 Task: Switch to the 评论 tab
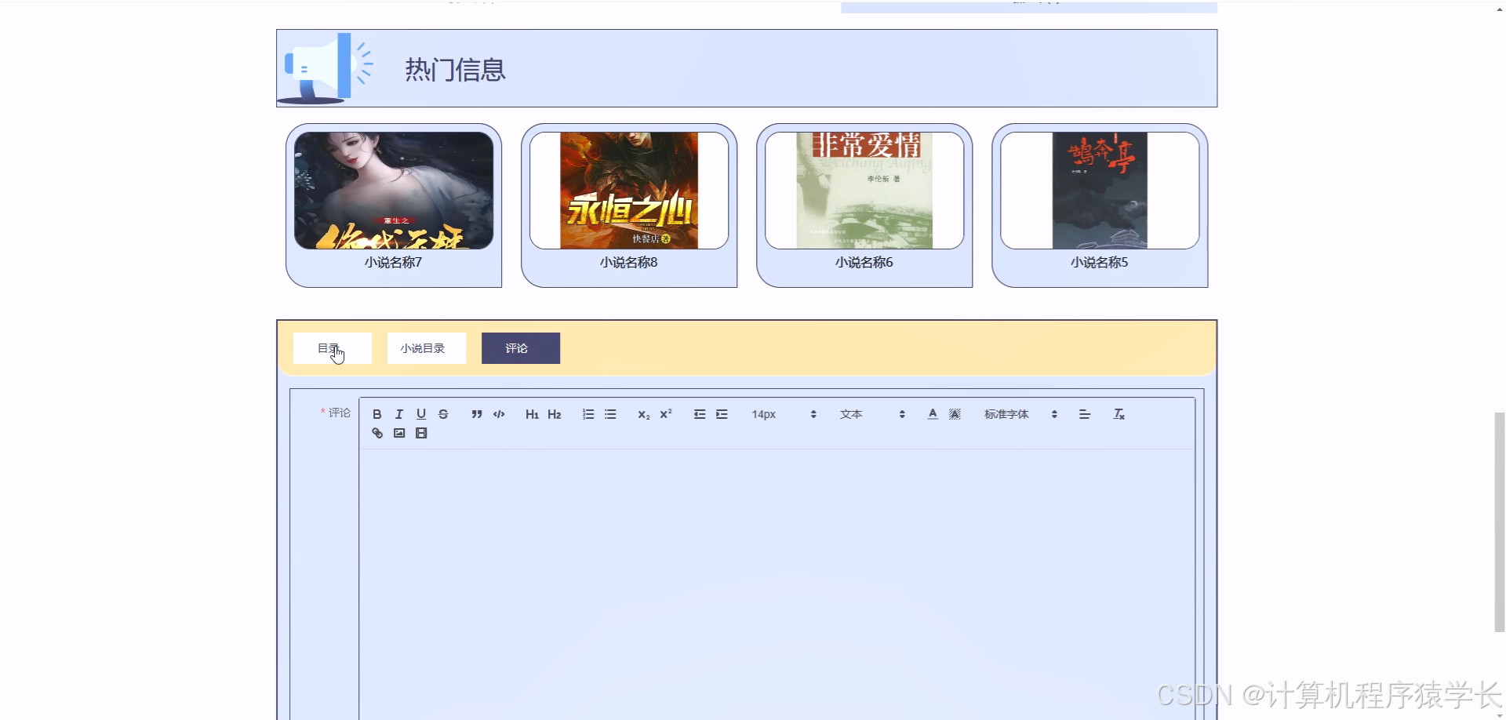coord(520,347)
